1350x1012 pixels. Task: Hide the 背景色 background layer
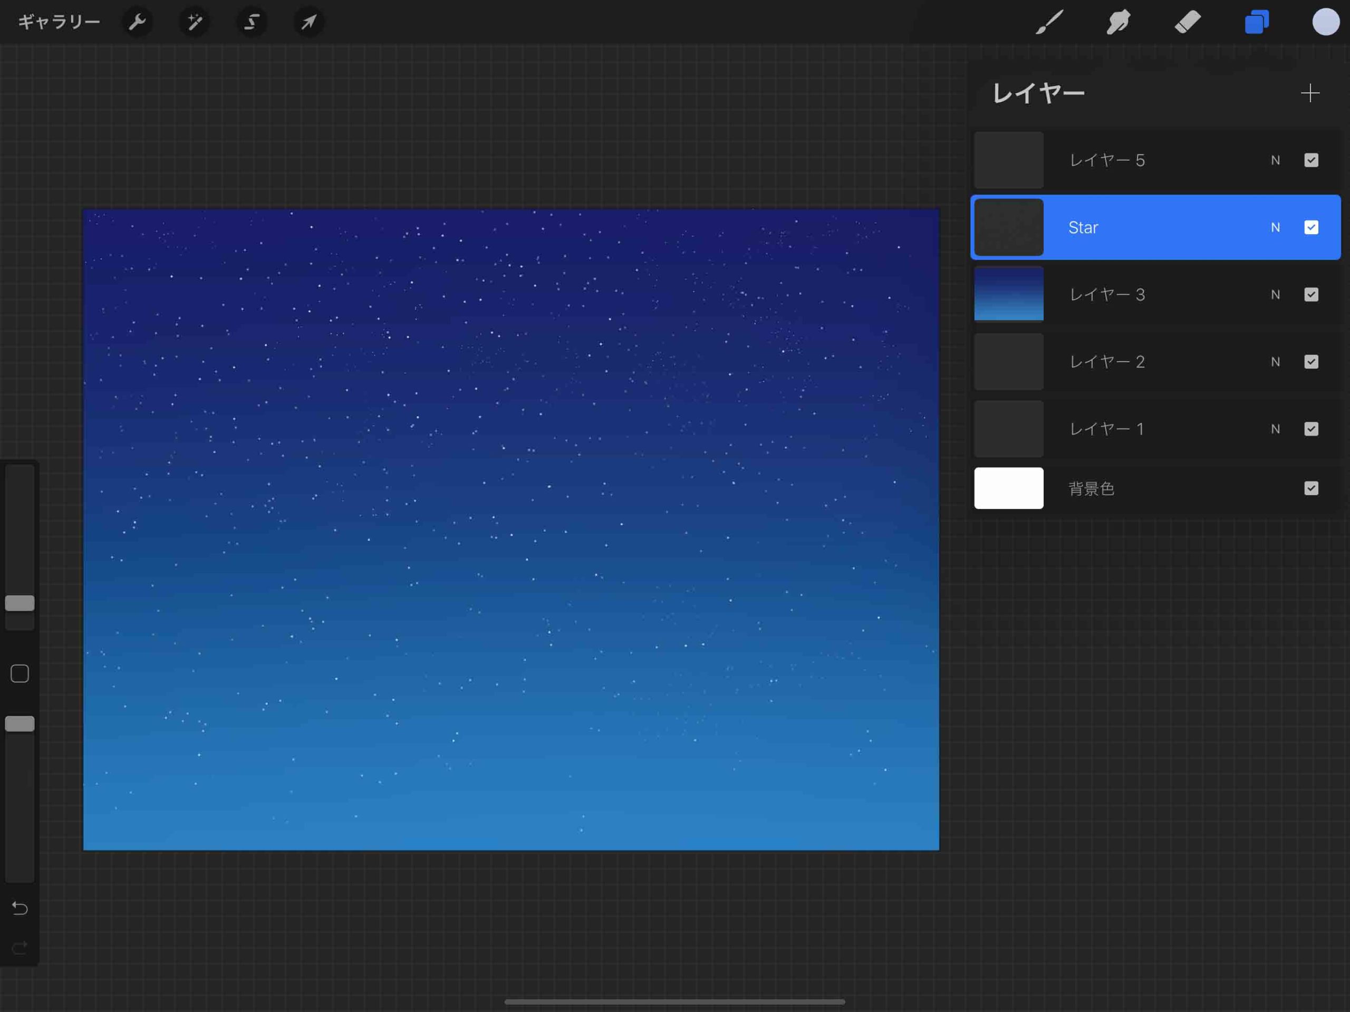pos(1311,488)
